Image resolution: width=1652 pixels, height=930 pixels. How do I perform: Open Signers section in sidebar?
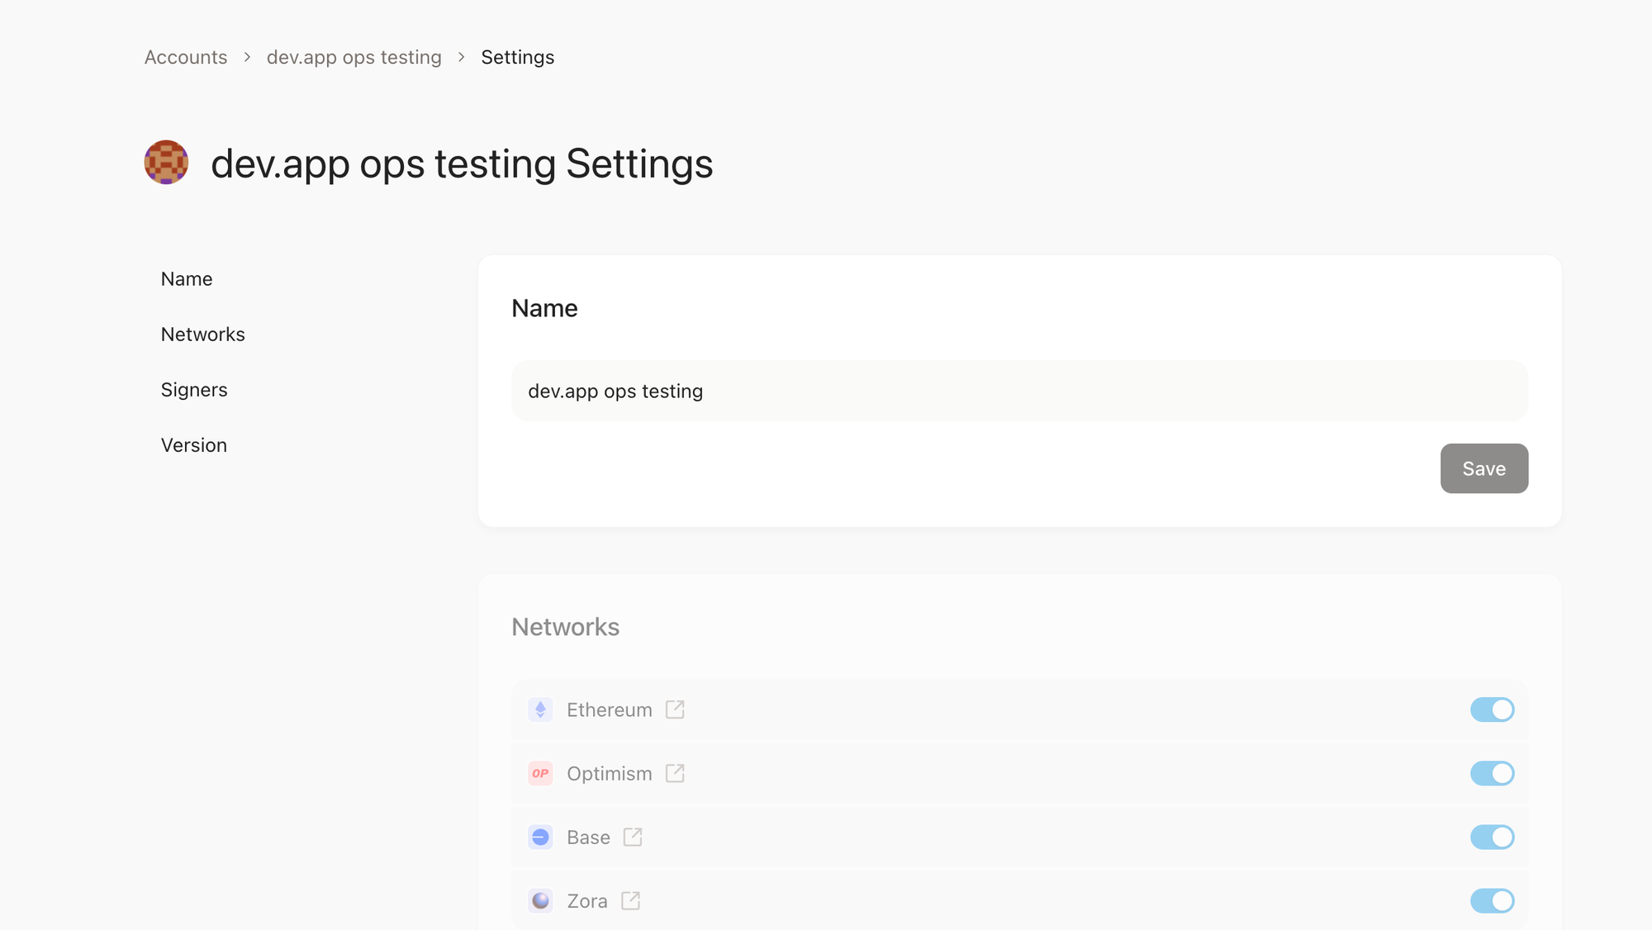pos(194,390)
